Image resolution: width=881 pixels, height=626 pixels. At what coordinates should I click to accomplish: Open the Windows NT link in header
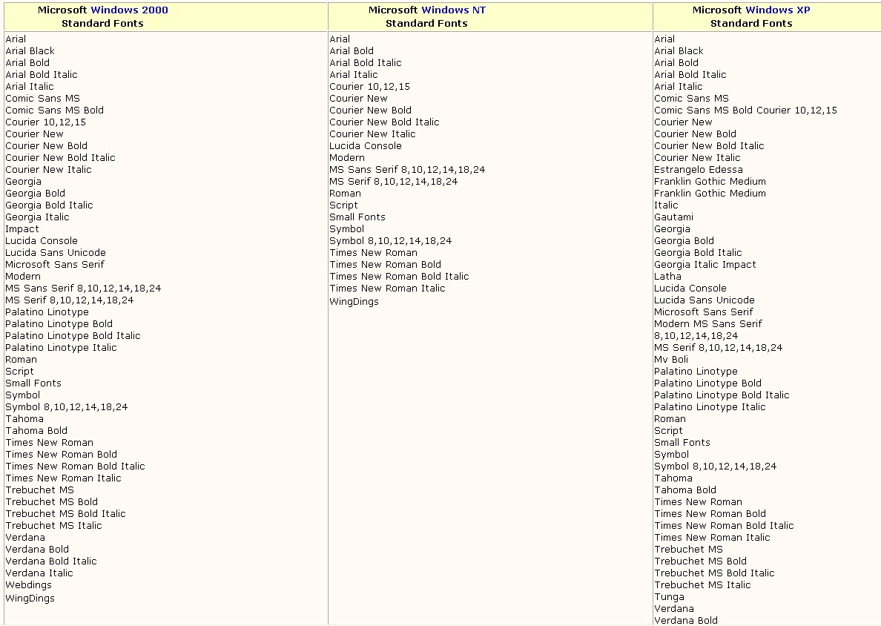pos(453,10)
